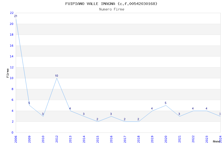223x144 pixels.
Task: Select the 2017 year label on x-axis
Action: [x=125, y=139]
